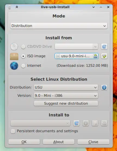This screenshot has width=117, height=151.
Task: Click the double-chevron keep-above title bar icon
Action: coord(17,7)
